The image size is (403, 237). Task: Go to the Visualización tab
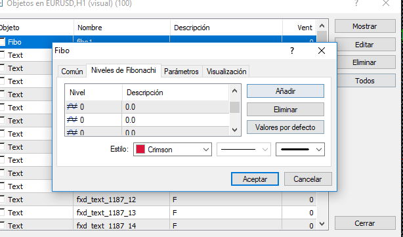click(226, 71)
